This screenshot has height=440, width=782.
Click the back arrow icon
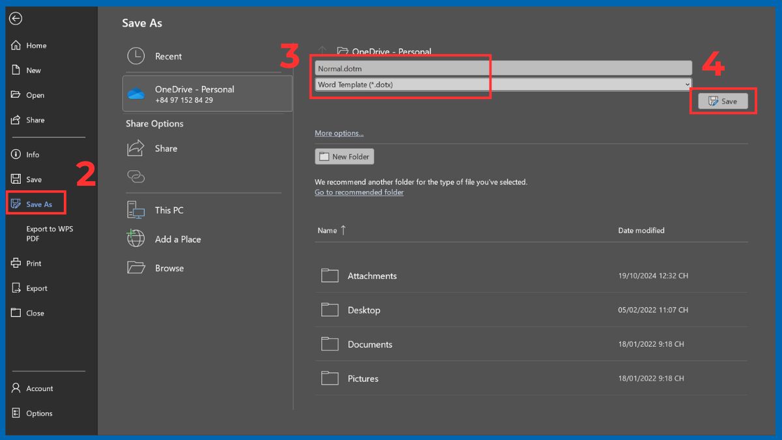tap(16, 19)
